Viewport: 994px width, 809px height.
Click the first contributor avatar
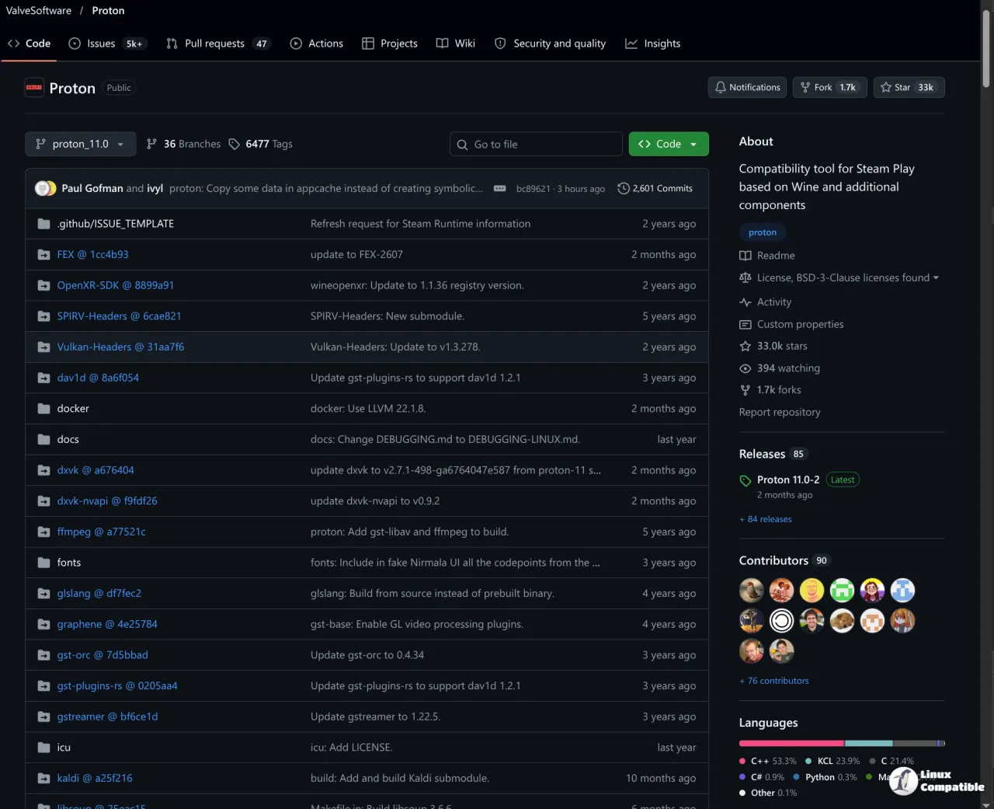(752, 591)
